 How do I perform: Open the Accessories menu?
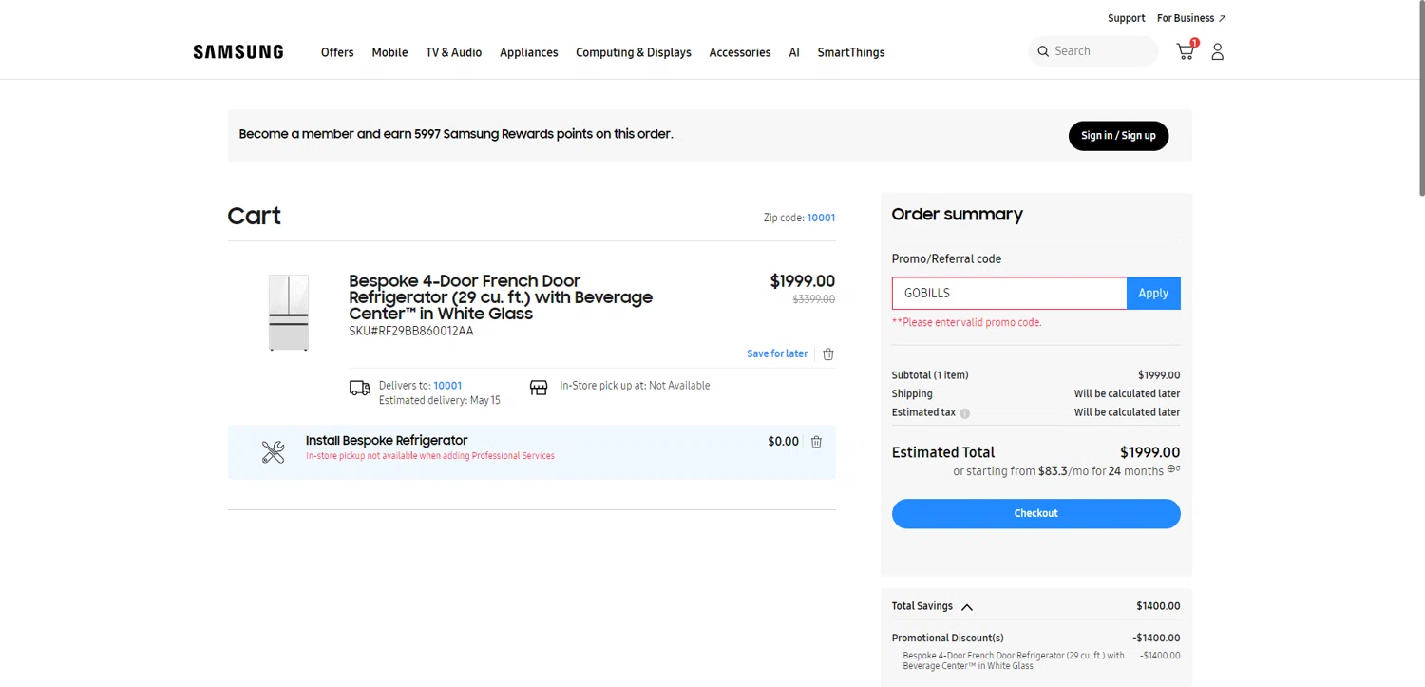click(740, 52)
